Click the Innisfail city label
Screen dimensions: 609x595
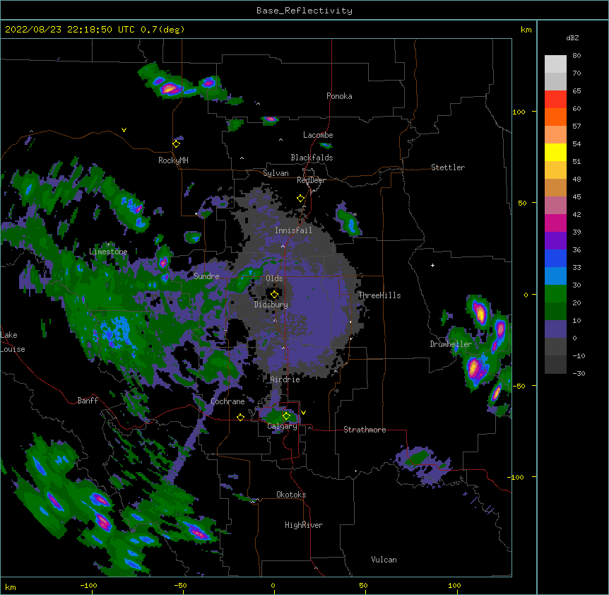(293, 230)
